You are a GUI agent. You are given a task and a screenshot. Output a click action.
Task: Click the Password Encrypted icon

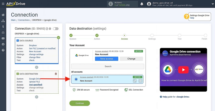pyautogui.click(x=97, y=90)
